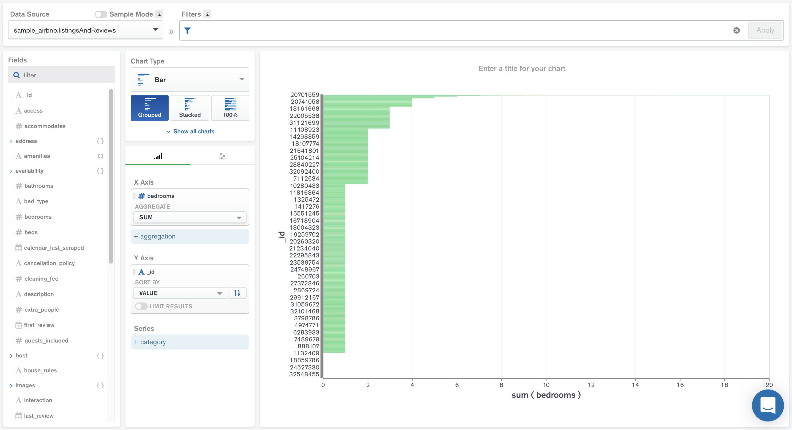
Task: Select Grouped bar layout
Action: 150,108
